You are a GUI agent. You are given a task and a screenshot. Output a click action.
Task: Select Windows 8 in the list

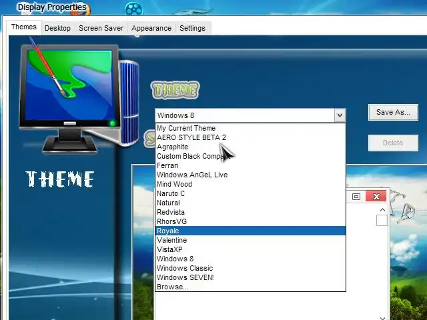pyautogui.click(x=250, y=259)
